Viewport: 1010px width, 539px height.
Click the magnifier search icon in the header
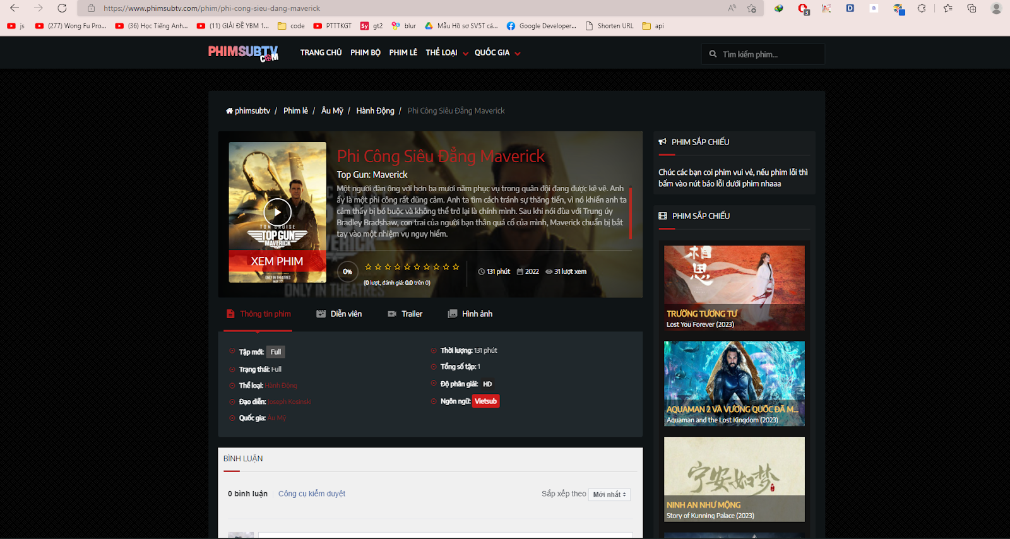click(713, 54)
